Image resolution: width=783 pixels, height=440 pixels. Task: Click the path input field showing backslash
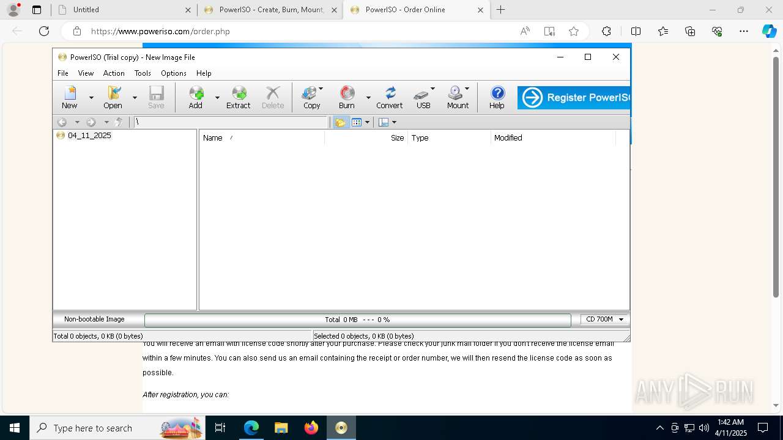231,122
